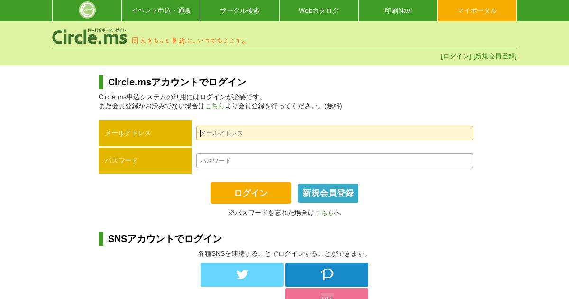The width and height of the screenshot is (569, 299).
Task: Go to サークル検索 in the nav
Action: [x=240, y=10]
